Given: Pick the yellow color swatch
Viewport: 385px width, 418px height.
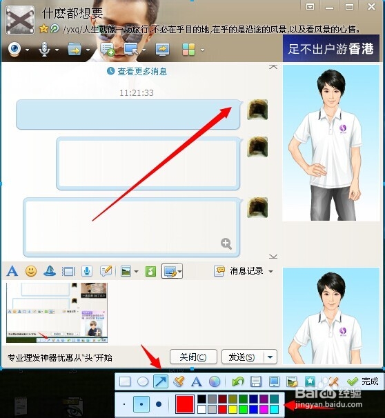Looking at the screenshot, I should pos(233,409).
